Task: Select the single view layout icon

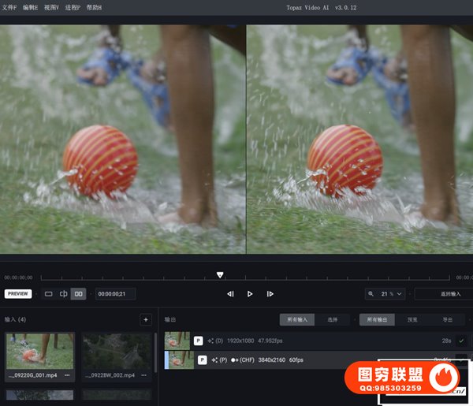Action: [48, 294]
